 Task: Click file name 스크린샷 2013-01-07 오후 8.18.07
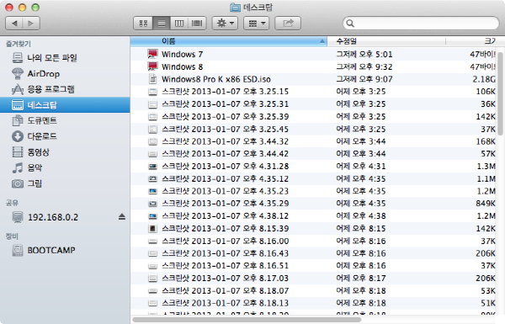coord(225,291)
